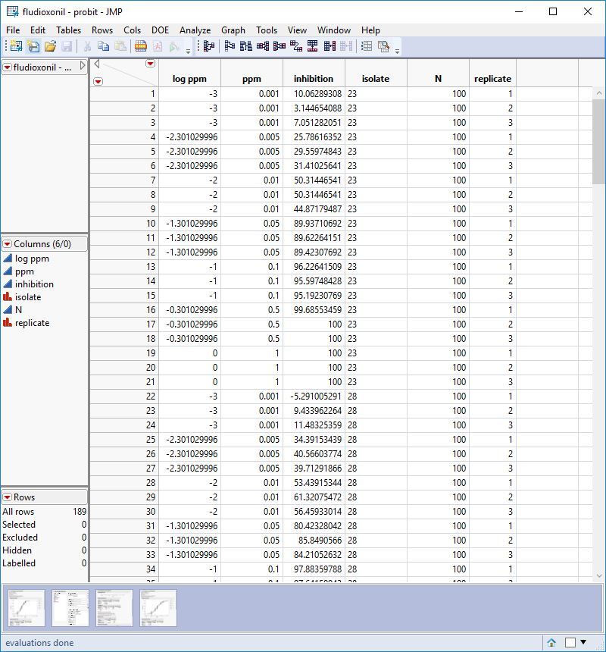Open the first report thumbnail
The image size is (606, 652).
pyautogui.click(x=27, y=607)
